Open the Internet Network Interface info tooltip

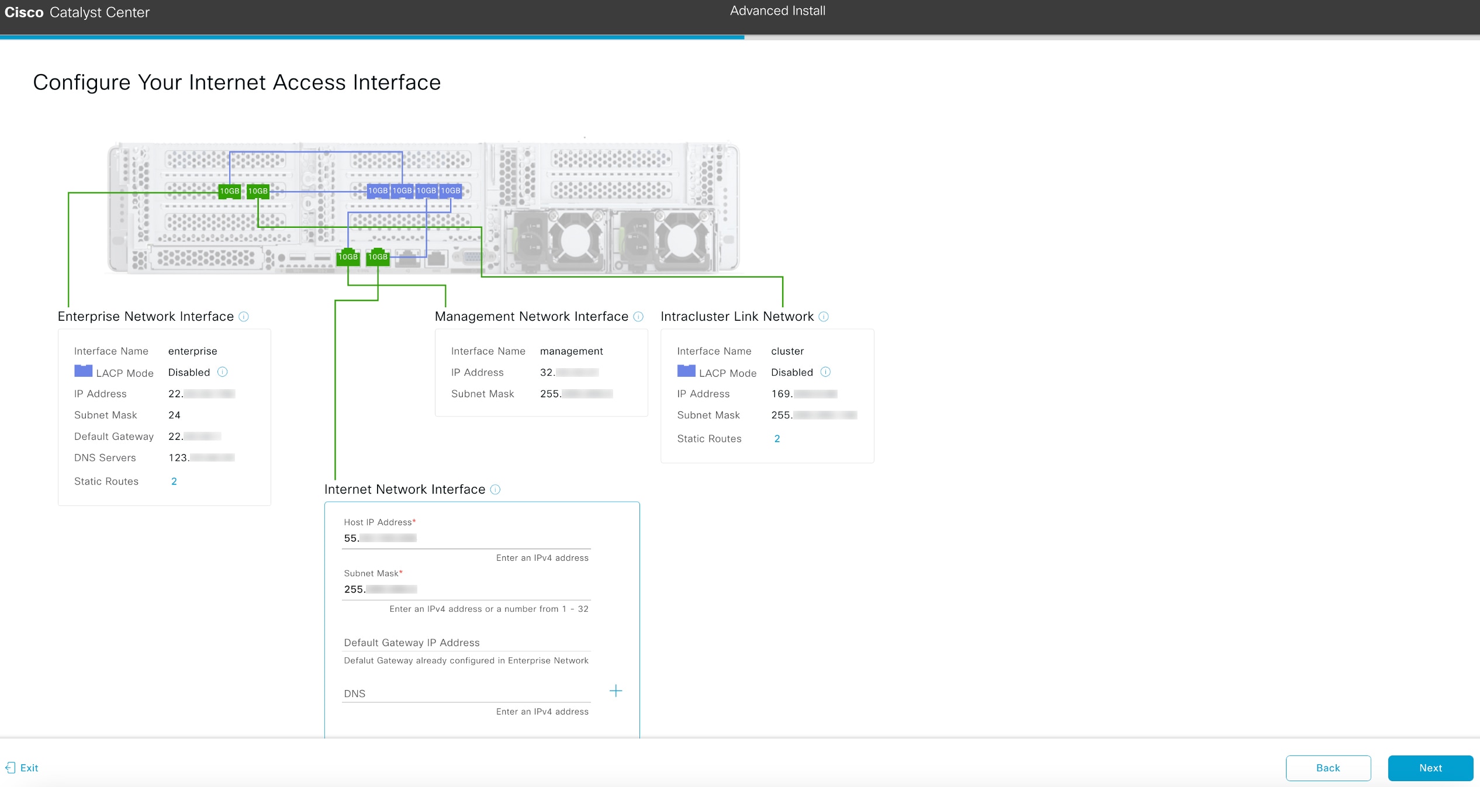(495, 490)
